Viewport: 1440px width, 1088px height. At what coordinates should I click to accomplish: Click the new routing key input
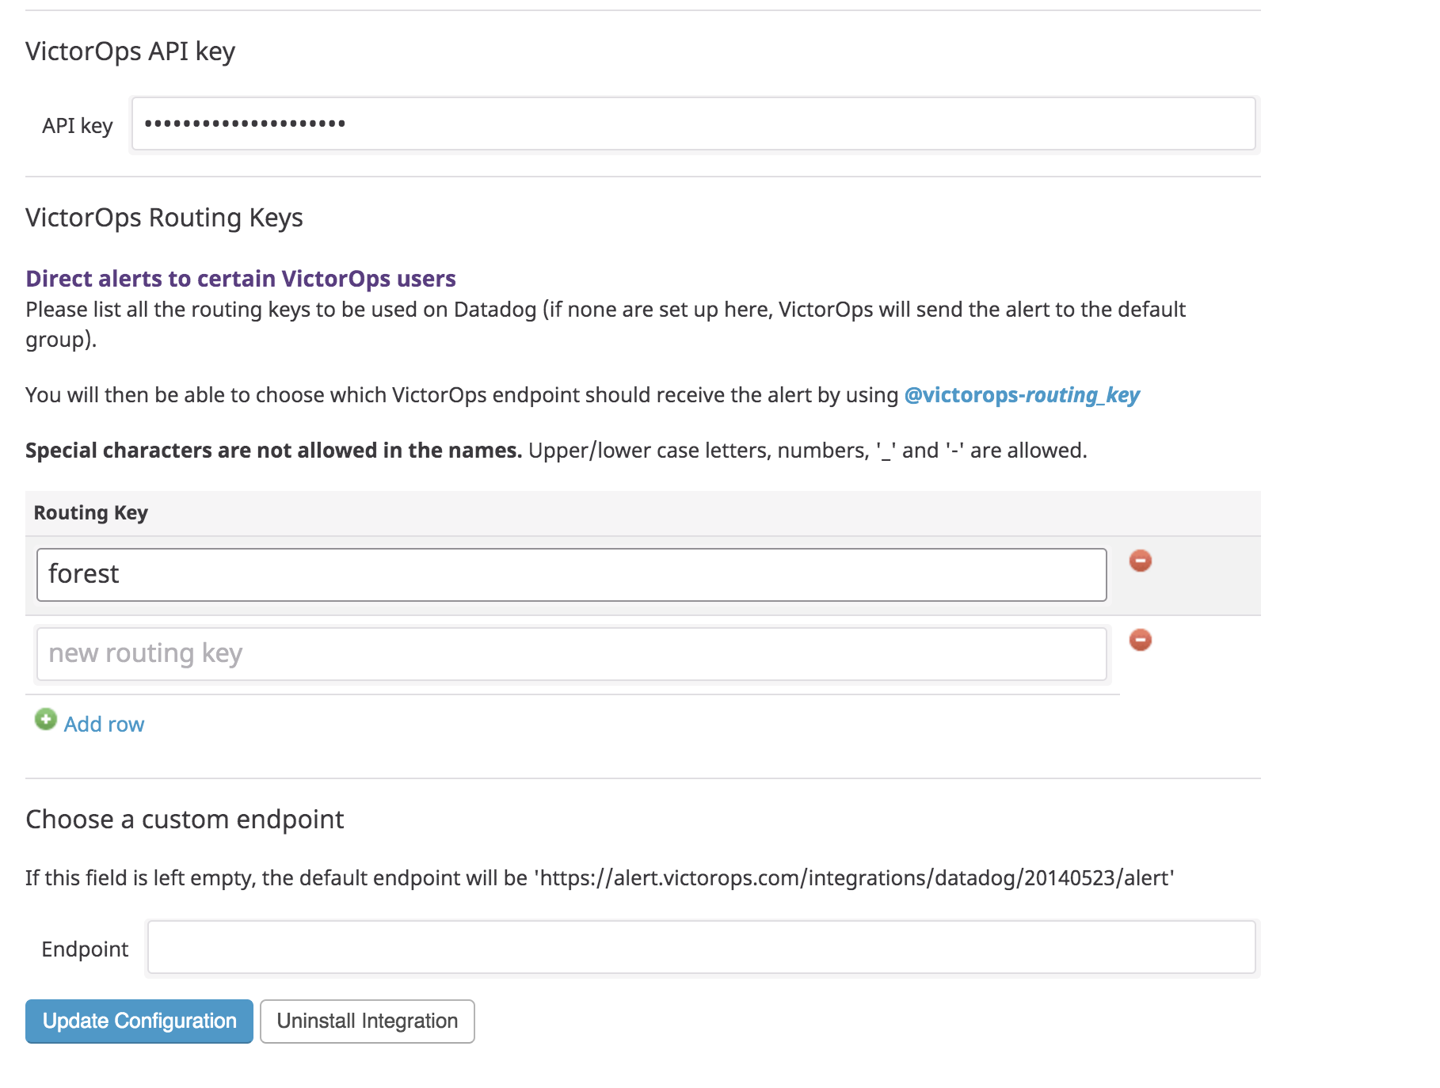click(571, 654)
